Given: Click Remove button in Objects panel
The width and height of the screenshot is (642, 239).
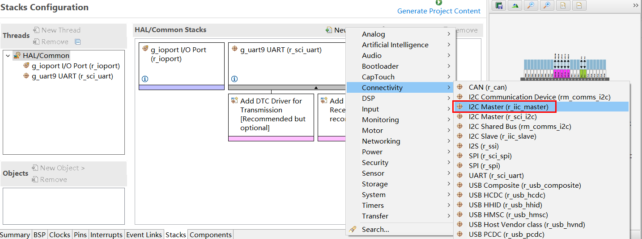Looking at the screenshot, I should [x=50, y=179].
